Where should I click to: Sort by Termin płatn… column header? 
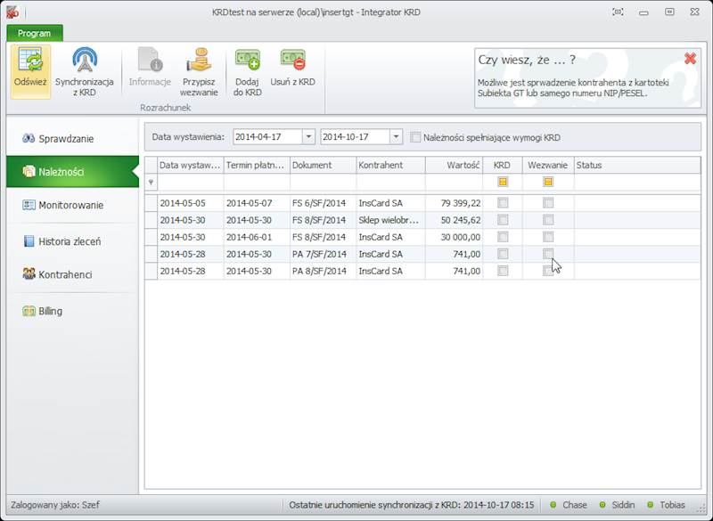(257, 166)
